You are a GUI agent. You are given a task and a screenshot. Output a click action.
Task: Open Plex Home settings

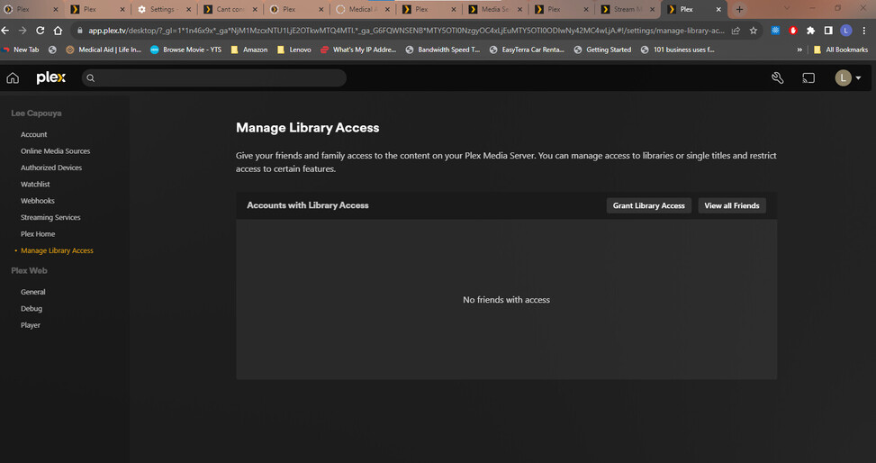click(x=38, y=233)
